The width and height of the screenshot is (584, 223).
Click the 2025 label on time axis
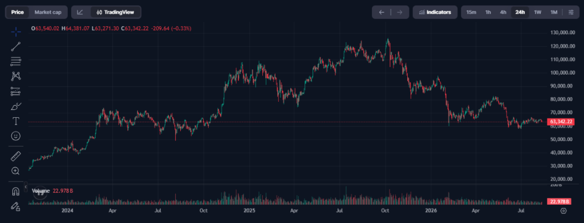click(249, 210)
